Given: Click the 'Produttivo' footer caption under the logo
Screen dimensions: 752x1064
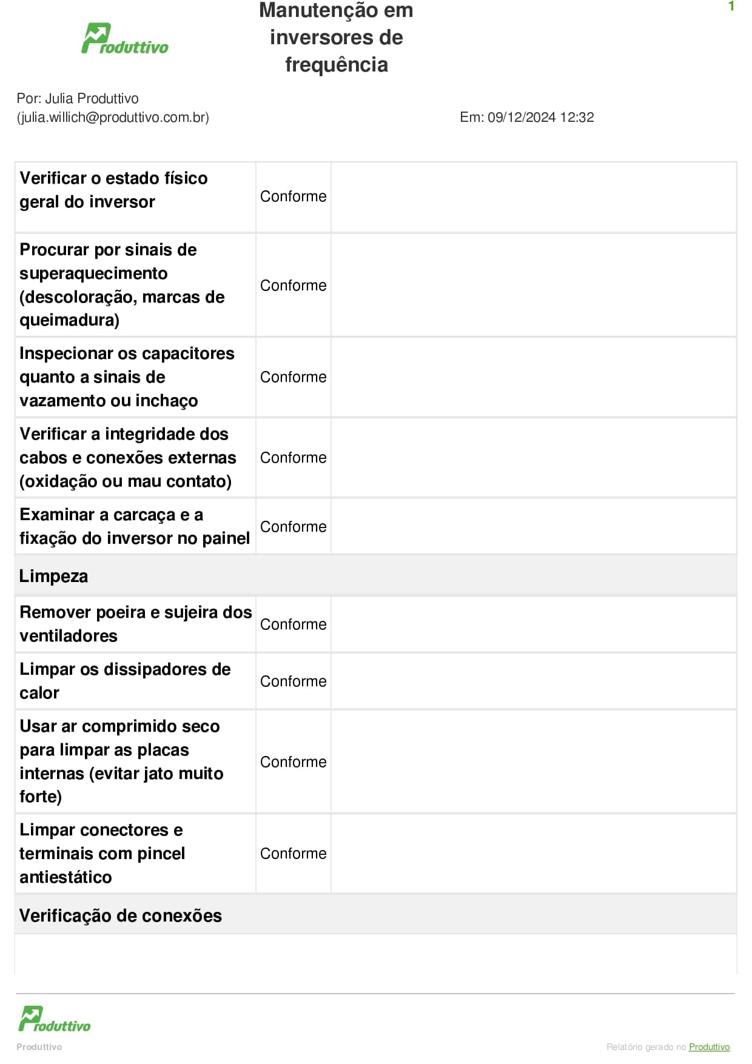Looking at the screenshot, I should click(39, 1047).
